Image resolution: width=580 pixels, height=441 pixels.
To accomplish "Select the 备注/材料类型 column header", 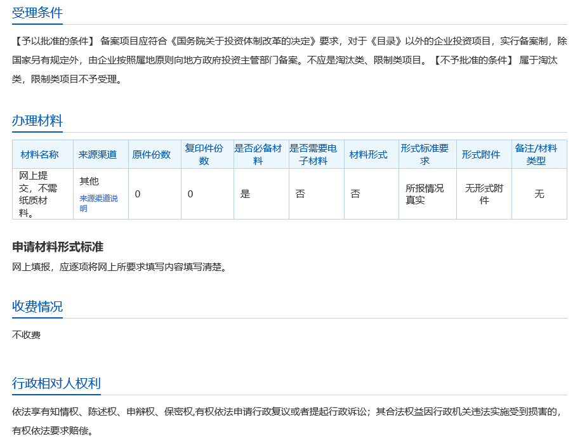I will 536,154.
